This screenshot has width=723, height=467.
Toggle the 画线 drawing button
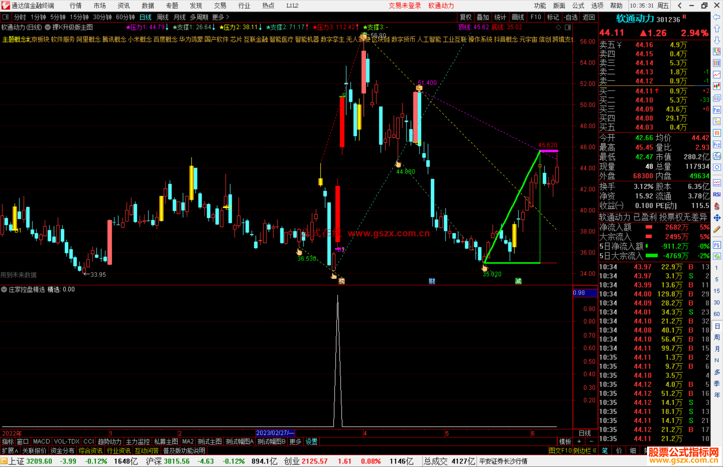point(517,17)
